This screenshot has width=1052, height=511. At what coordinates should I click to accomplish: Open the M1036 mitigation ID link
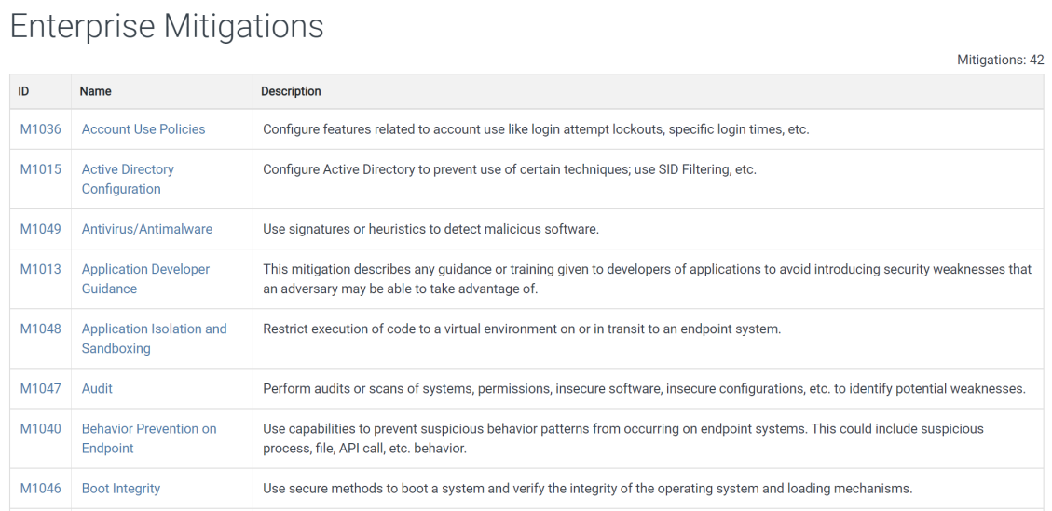point(40,129)
